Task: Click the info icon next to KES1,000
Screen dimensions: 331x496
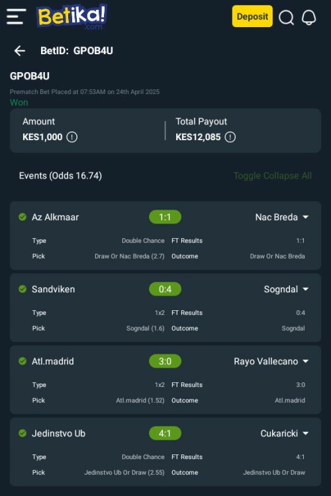Action: 72,137
